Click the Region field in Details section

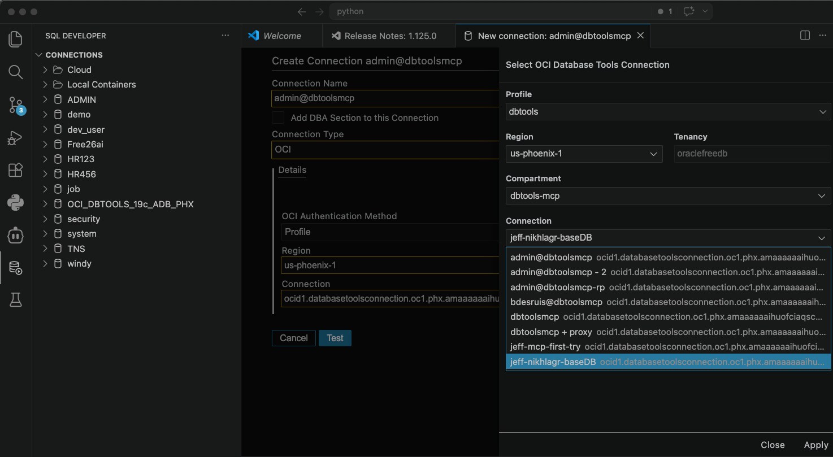click(x=390, y=266)
